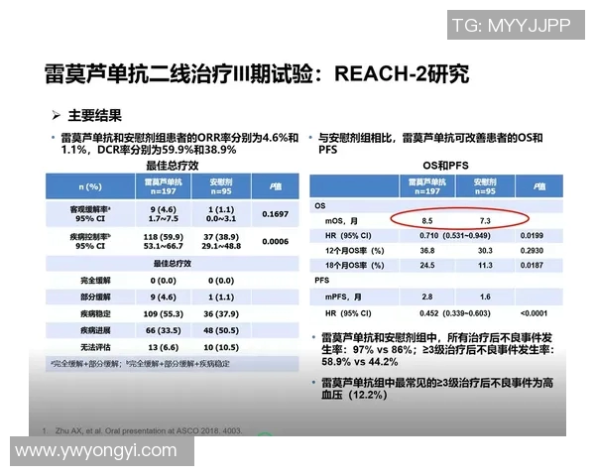The height and width of the screenshot is (476, 595).
Task: Select the '18个月OS率 (%)' row label
Action: tap(354, 266)
